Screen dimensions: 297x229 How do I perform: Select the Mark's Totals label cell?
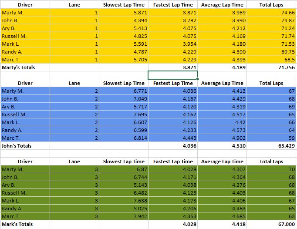tap(25, 224)
